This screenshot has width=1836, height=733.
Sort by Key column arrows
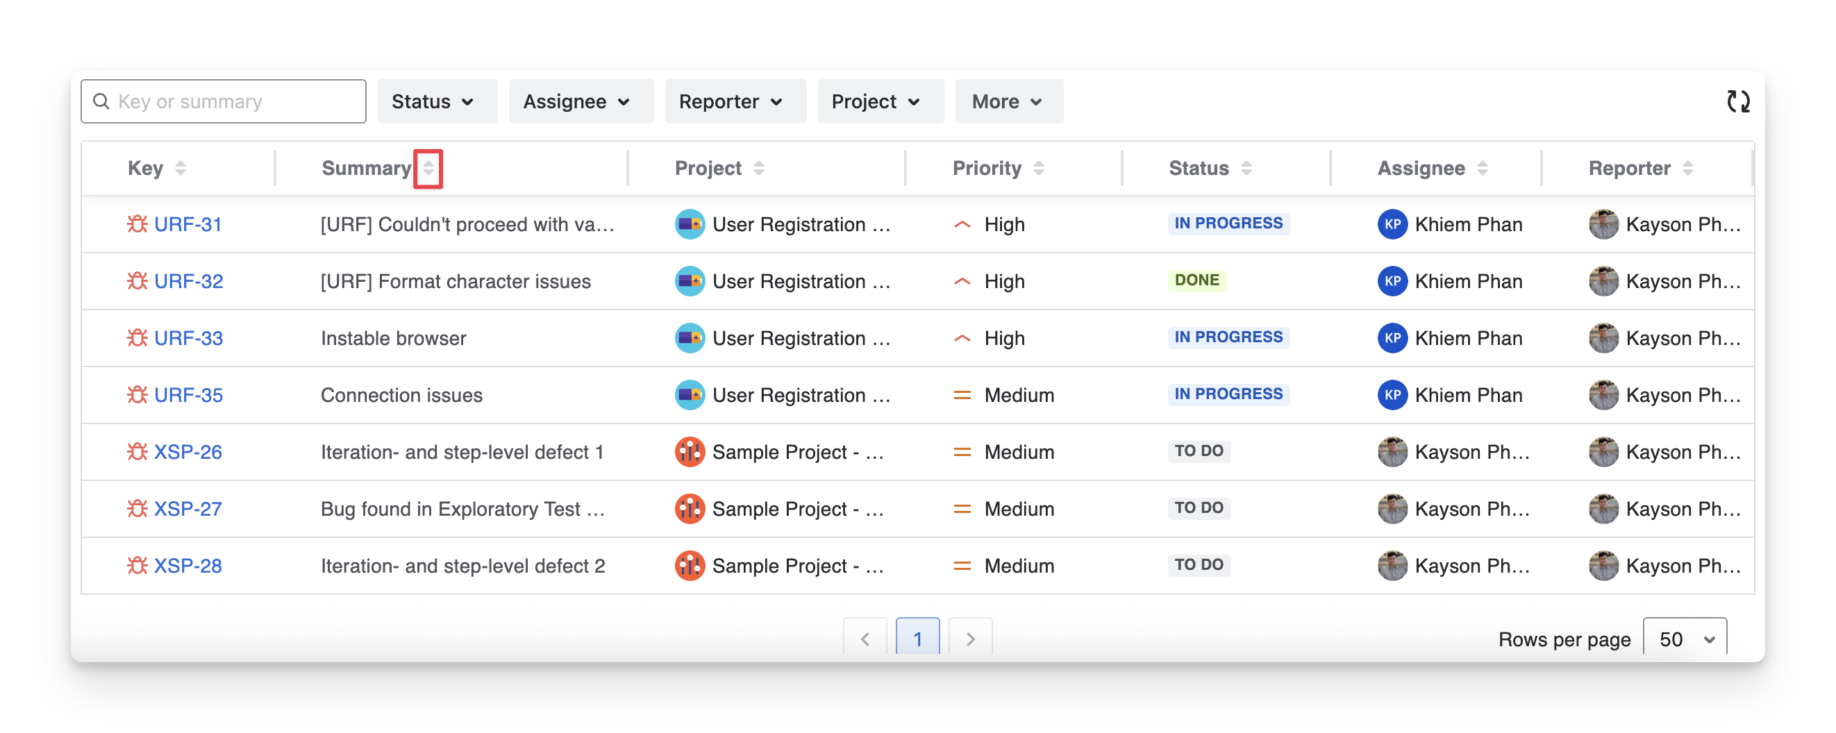pos(181,169)
